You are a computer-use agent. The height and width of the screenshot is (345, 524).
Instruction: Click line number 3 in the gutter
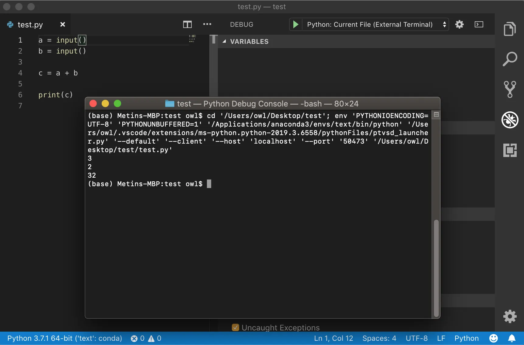20,62
